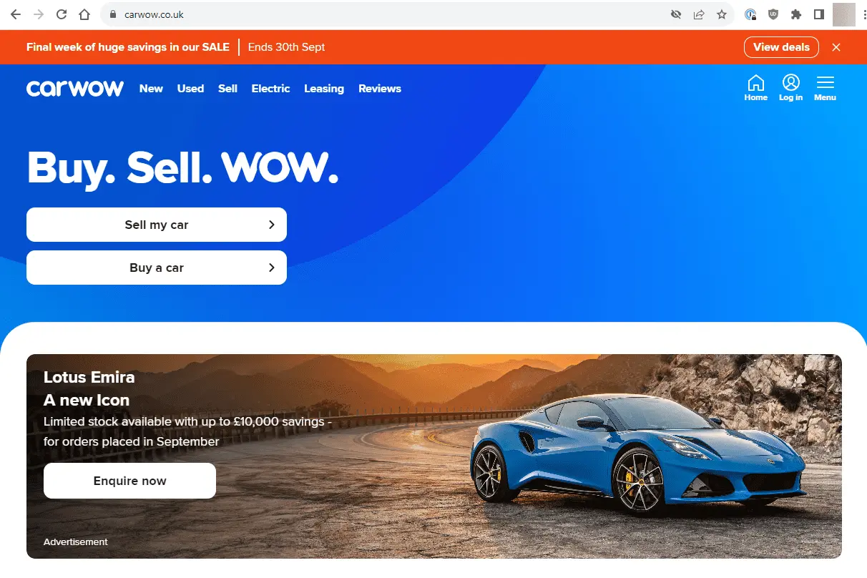Click Buy a car button
Viewport: 867px width, 578px height.
point(157,268)
